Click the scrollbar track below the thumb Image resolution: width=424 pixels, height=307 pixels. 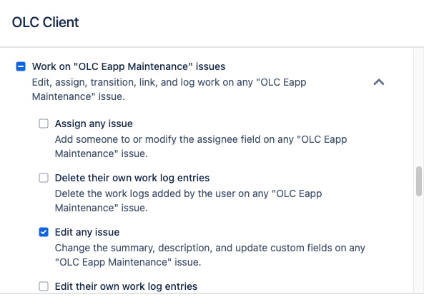tap(419, 244)
